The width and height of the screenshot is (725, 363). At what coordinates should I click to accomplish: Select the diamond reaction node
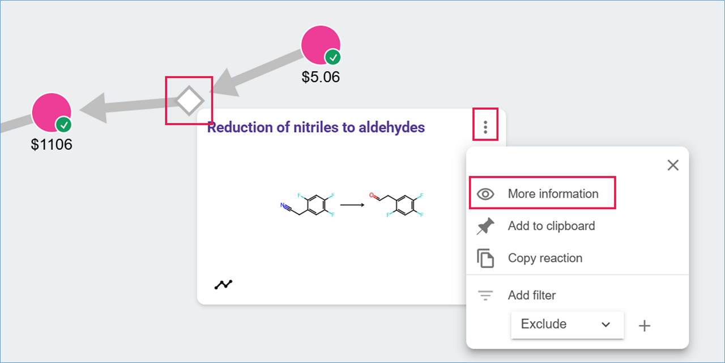(189, 101)
